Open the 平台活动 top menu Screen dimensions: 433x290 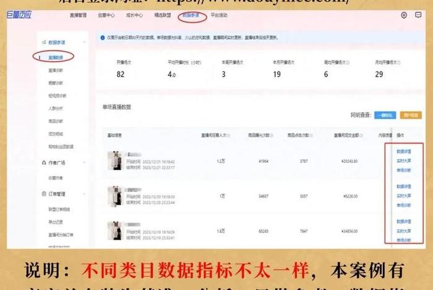tap(219, 15)
